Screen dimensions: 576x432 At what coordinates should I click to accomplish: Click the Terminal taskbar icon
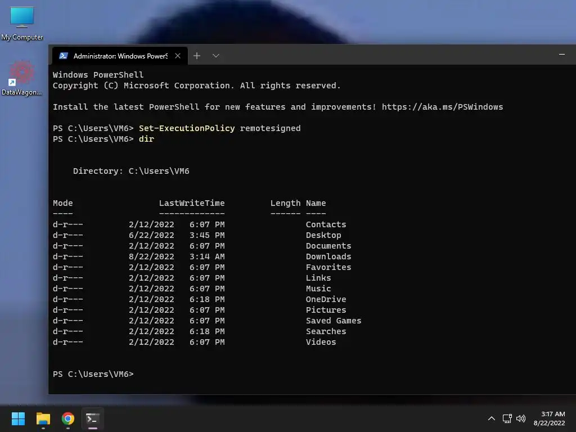93,418
